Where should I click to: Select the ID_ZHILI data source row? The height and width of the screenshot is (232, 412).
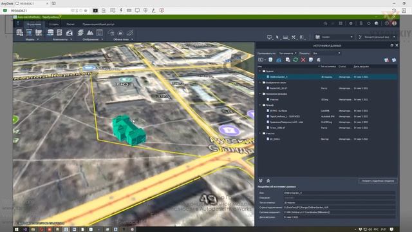click(327, 139)
